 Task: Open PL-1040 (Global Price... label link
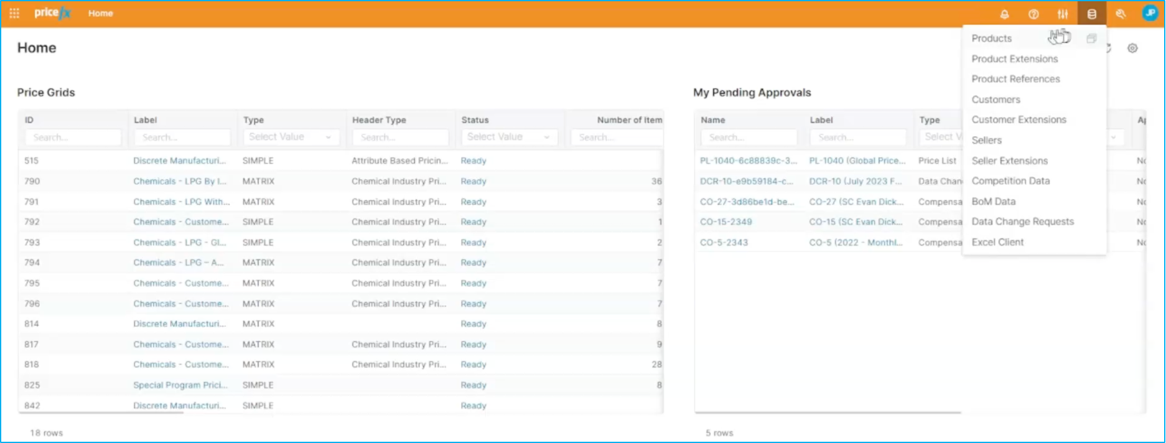[x=857, y=161]
